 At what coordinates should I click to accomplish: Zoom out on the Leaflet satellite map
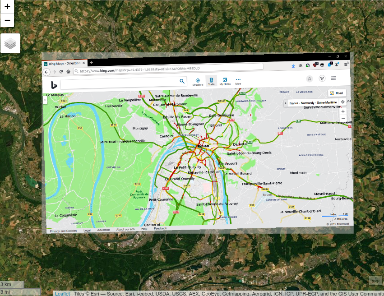[7, 20]
